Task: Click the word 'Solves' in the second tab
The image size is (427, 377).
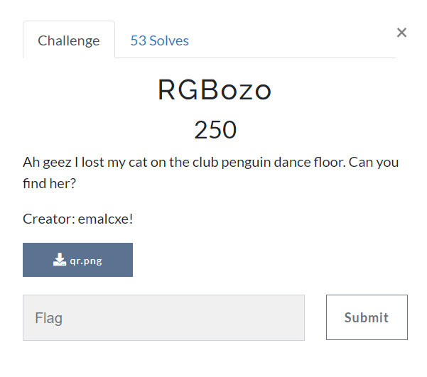Action: point(169,41)
